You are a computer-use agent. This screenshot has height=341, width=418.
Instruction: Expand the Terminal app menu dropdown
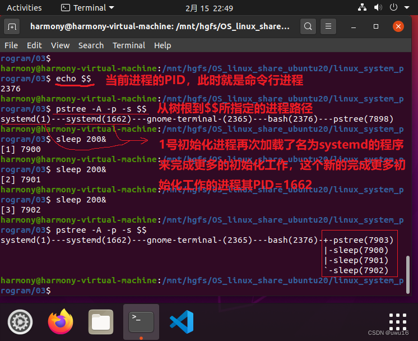point(87,8)
